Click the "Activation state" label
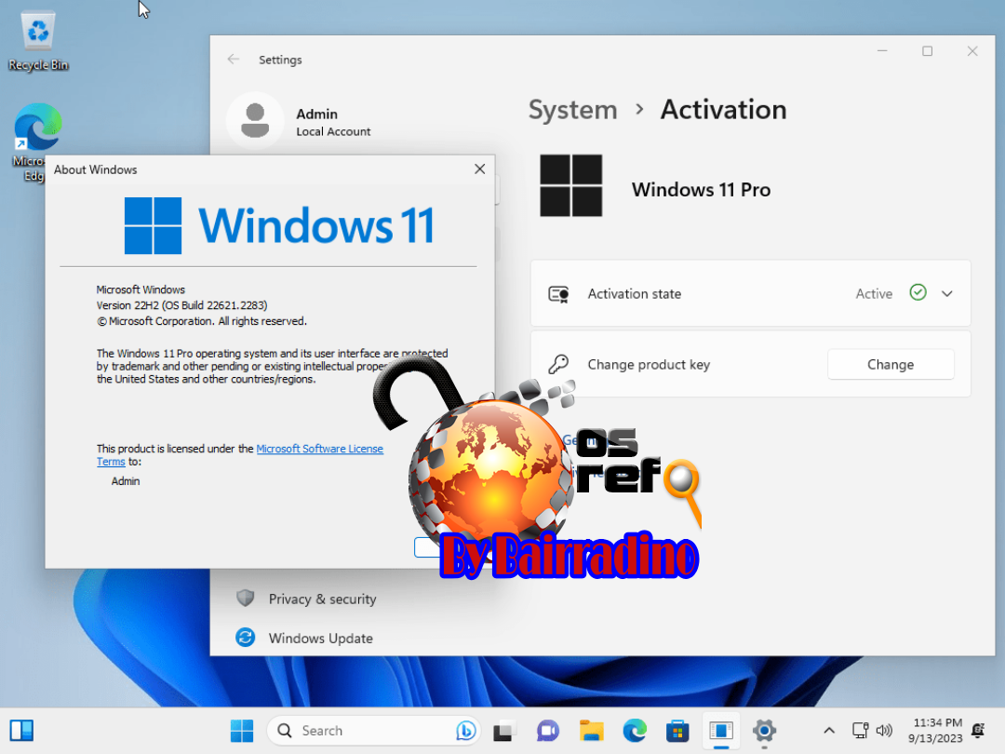Image resolution: width=1005 pixels, height=754 pixels. pyautogui.click(x=635, y=293)
